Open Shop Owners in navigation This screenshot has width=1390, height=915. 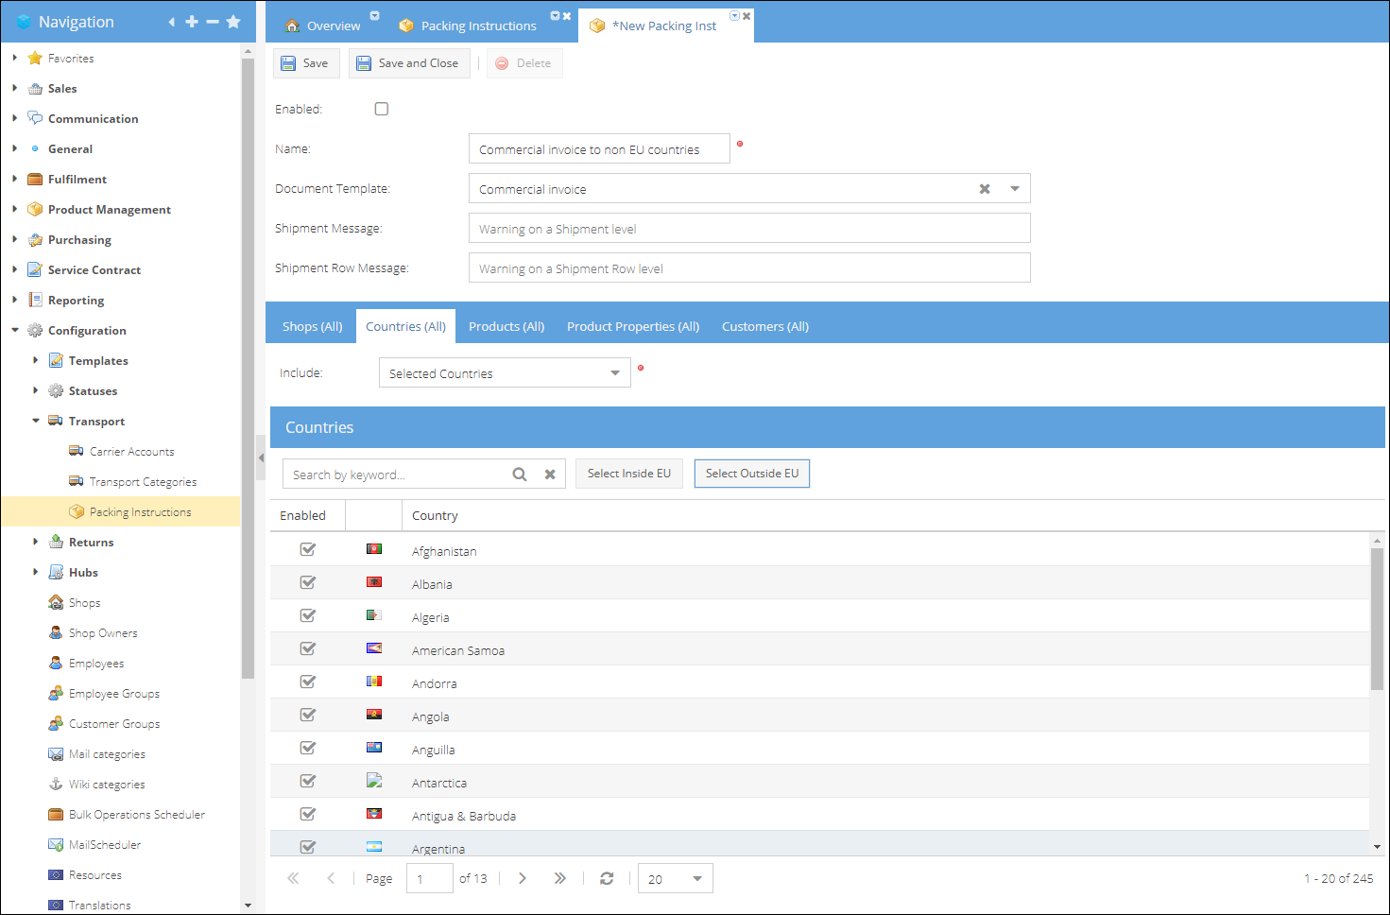pyautogui.click(x=93, y=633)
